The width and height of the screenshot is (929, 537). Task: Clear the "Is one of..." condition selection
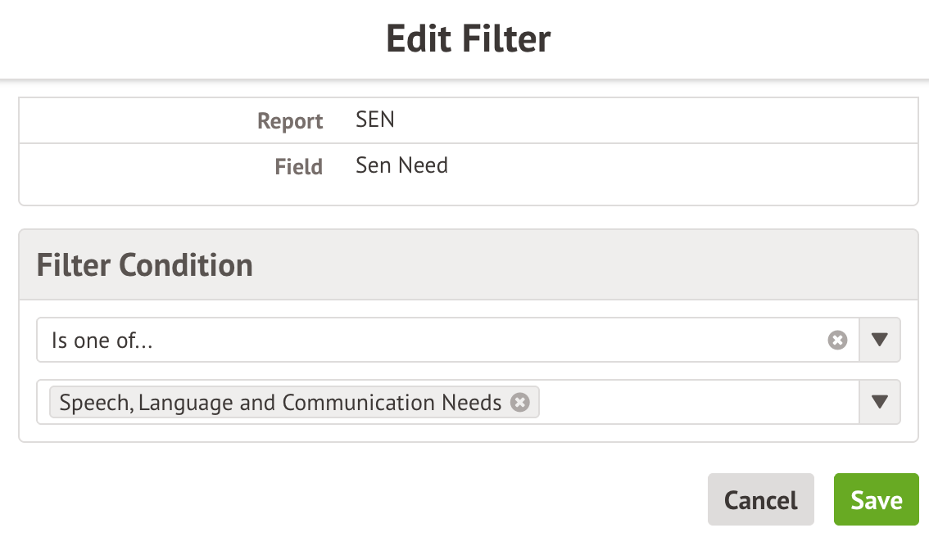point(837,340)
